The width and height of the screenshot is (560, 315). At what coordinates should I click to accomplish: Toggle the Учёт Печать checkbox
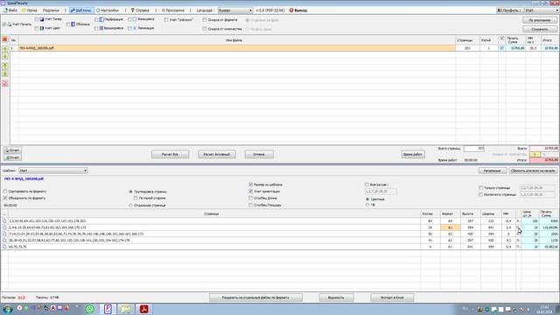[x=4, y=24]
